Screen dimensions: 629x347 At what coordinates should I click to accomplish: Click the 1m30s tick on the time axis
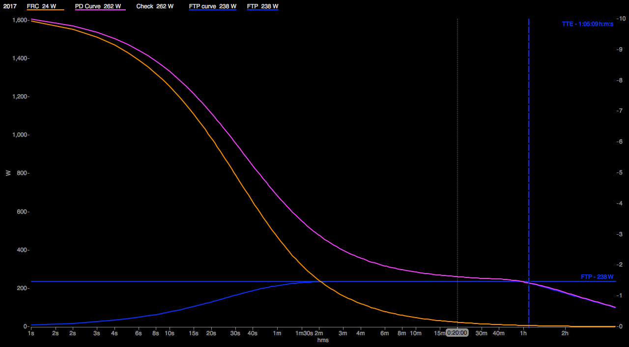pos(304,333)
